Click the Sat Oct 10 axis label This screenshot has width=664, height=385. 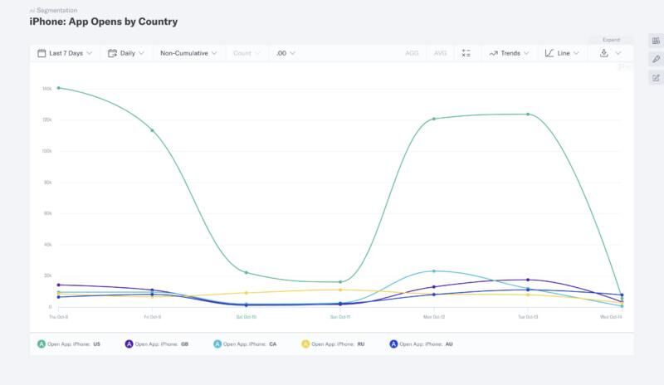point(247,317)
